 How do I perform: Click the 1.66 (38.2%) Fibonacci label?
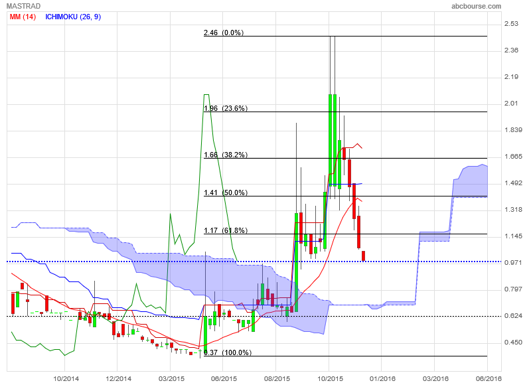click(226, 155)
